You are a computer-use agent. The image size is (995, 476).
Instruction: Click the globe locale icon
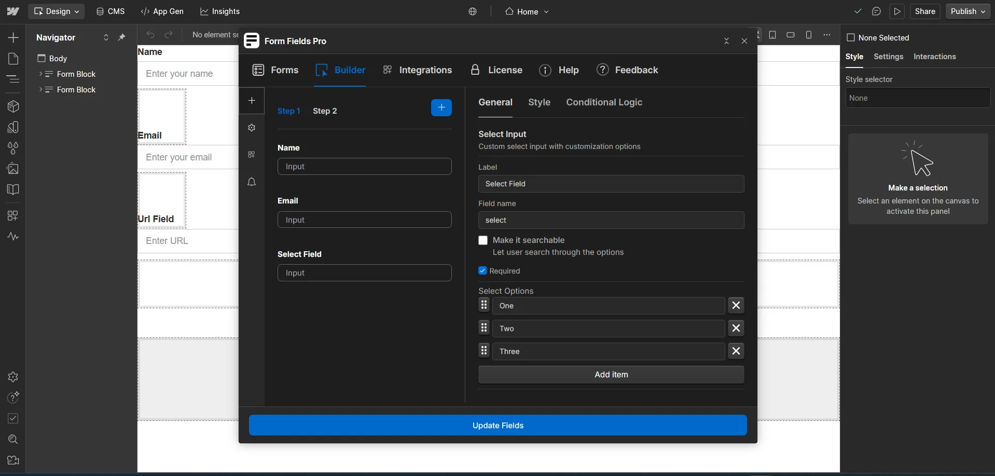click(473, 11)
